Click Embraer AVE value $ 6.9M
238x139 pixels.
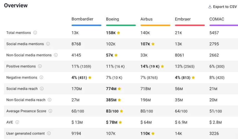pos(181,122)
